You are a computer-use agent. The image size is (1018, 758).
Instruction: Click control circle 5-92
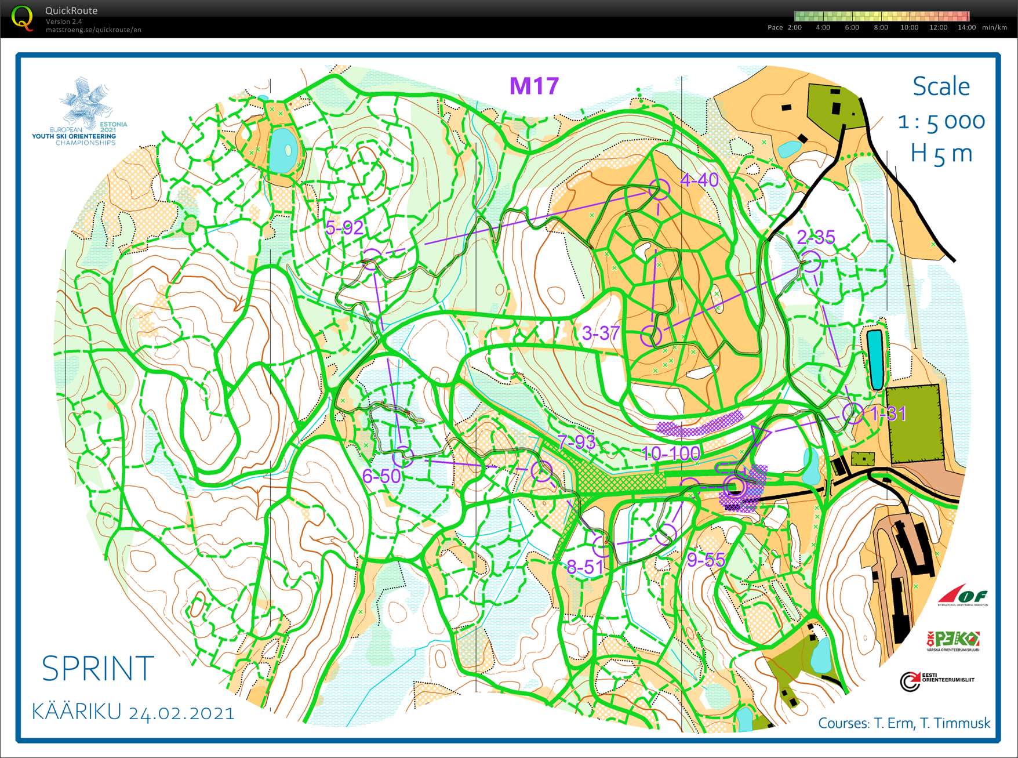pos(373,259)
